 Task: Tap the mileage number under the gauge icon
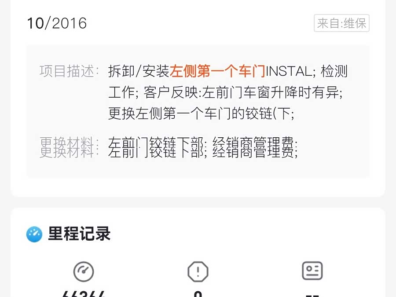pyautogui.click(x=84, y=293)
